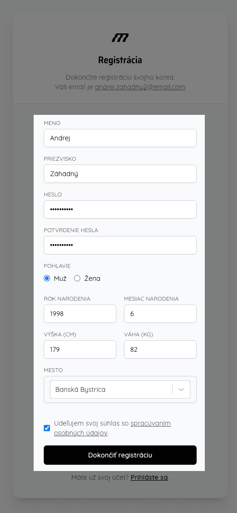Click the HESLO field label
237x513 pixels.
click(x=53, y=194)
